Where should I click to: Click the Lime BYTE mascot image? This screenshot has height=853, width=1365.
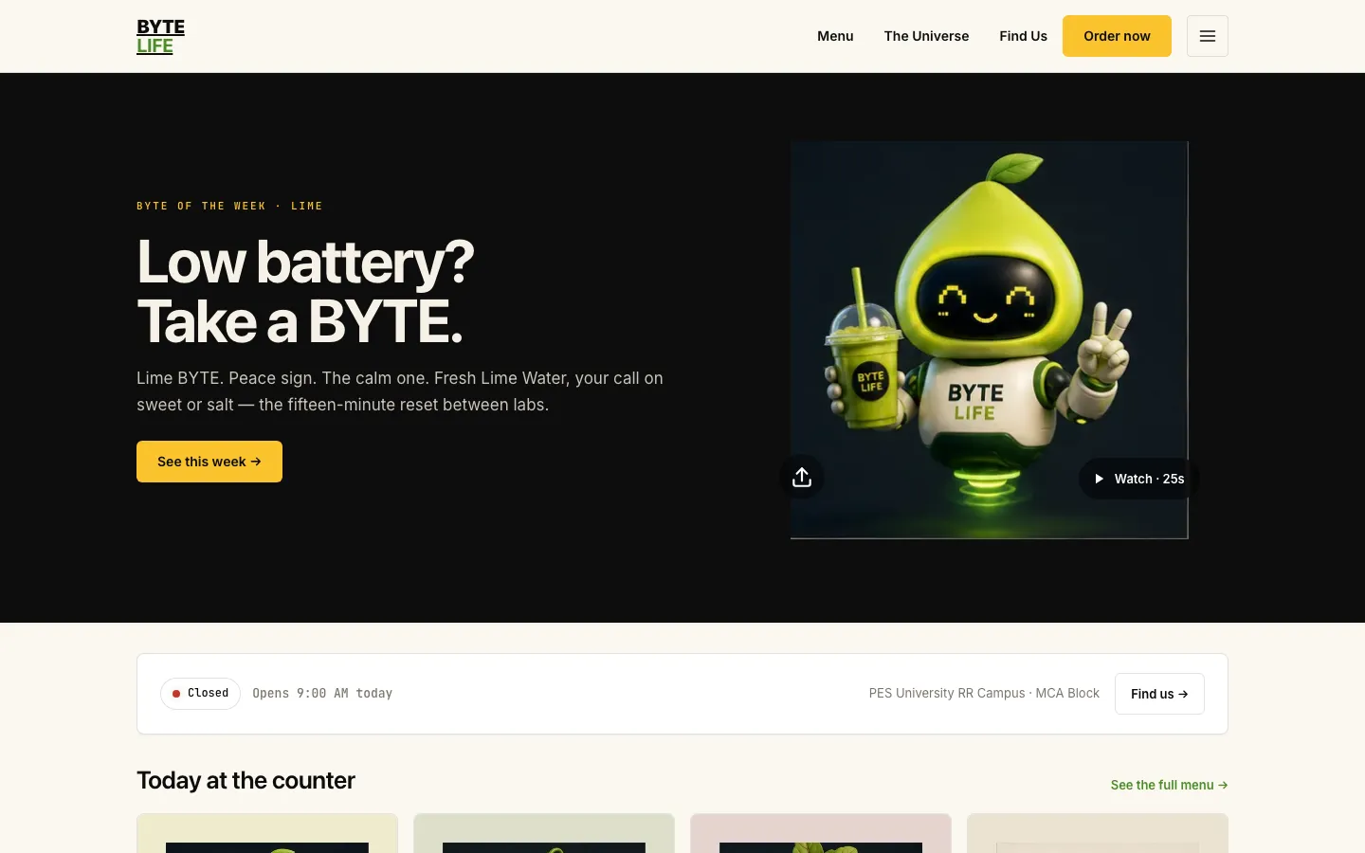click(x=989, y=339)
